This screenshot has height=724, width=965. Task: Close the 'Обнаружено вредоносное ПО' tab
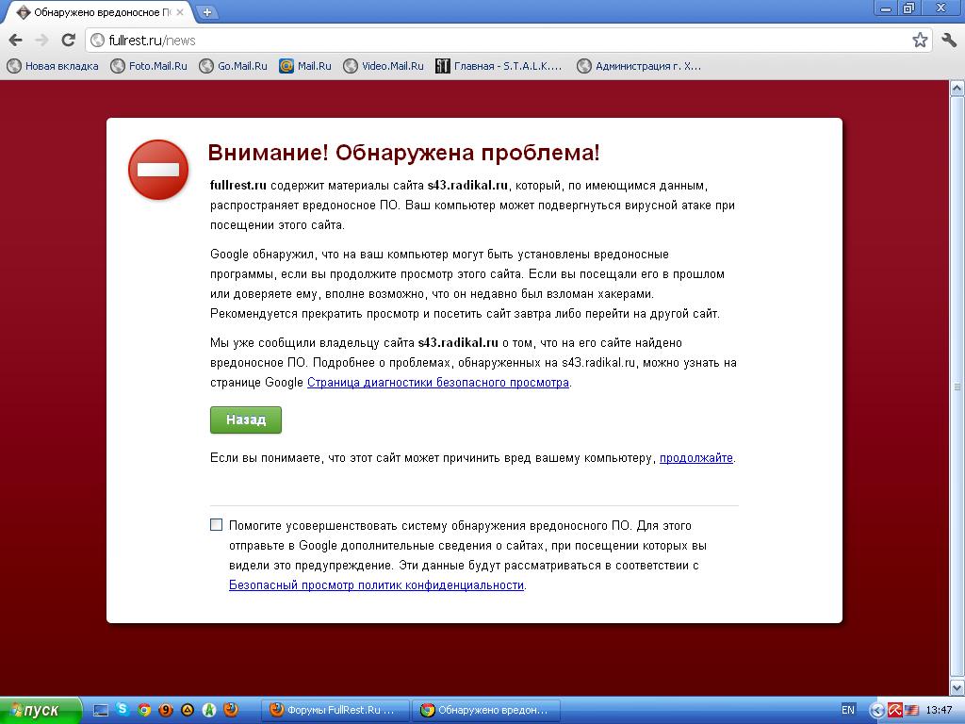(x=180, y=12)
